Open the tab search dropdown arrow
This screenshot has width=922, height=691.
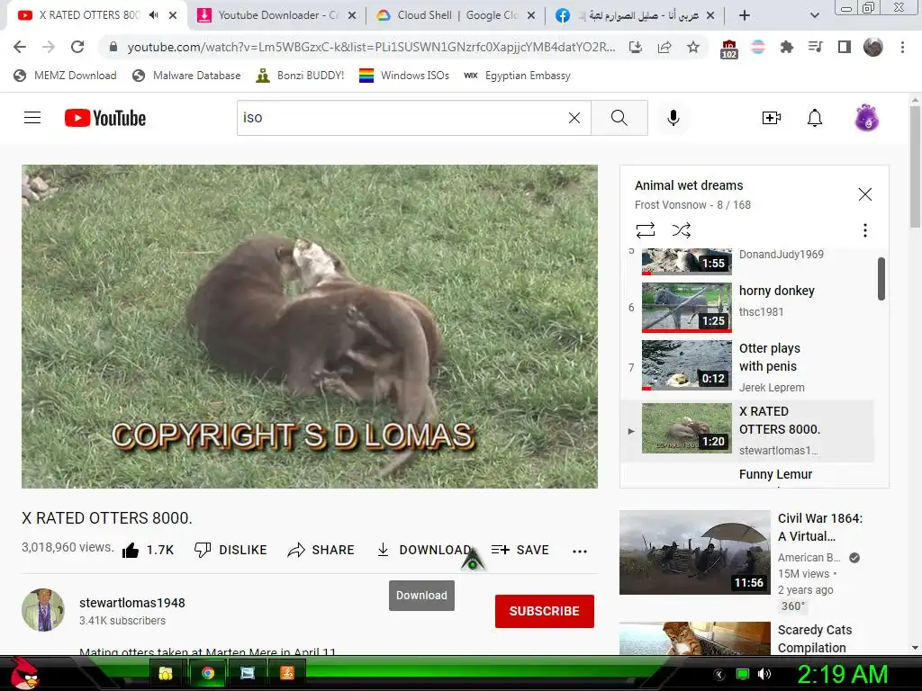(814, 16)
